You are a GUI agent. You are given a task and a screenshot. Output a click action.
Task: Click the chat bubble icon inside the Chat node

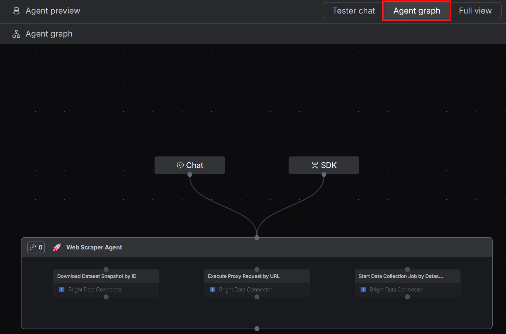(180, 165)
